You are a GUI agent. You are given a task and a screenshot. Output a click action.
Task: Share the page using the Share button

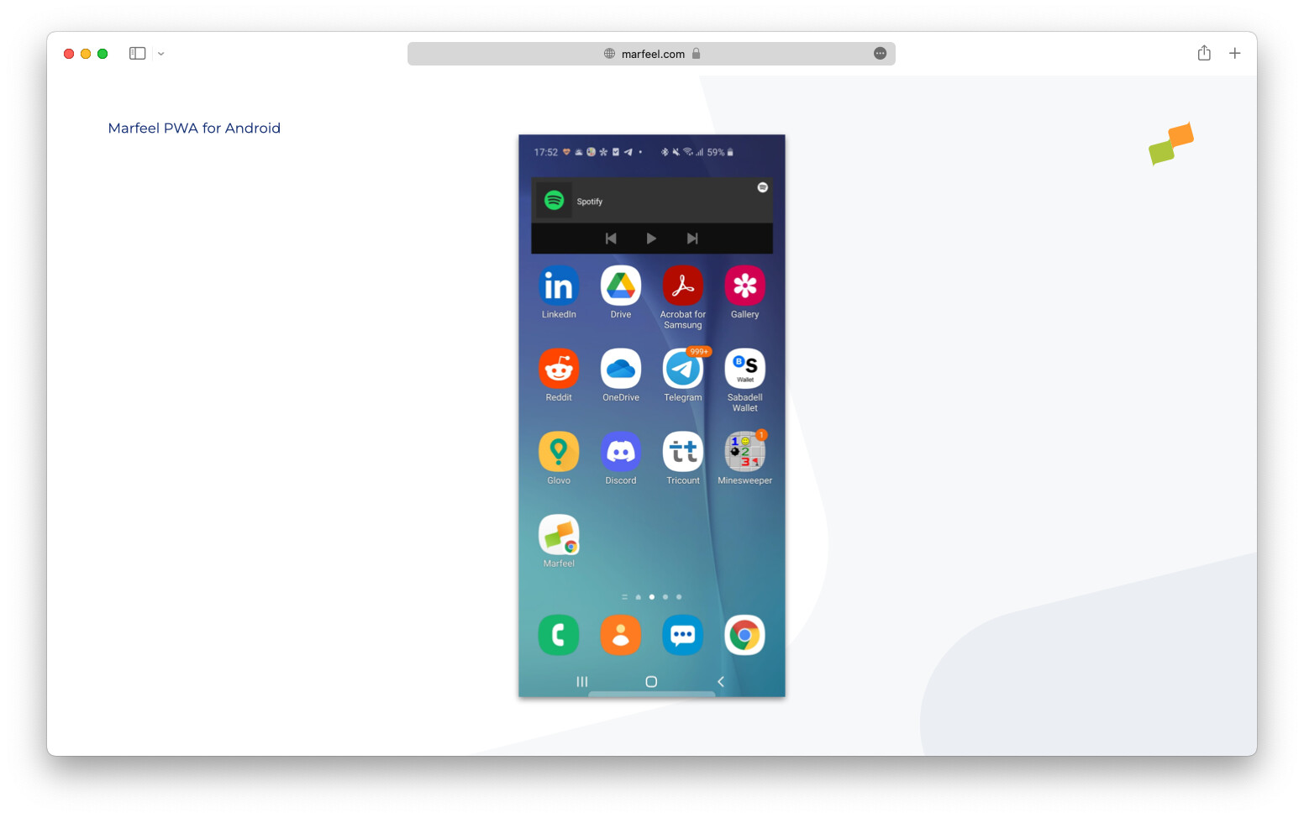(x=1203, y=52)
